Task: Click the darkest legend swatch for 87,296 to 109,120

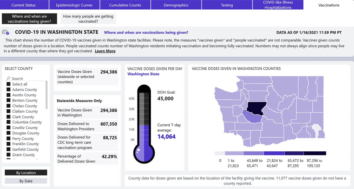Action: pos(315,153)
